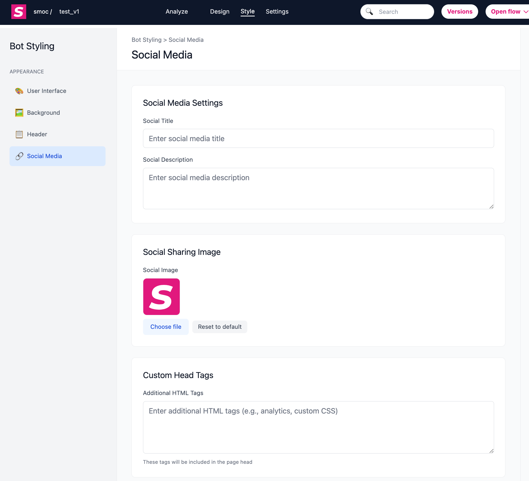
Task: Click the Choose file button
Action: point(166,327)
